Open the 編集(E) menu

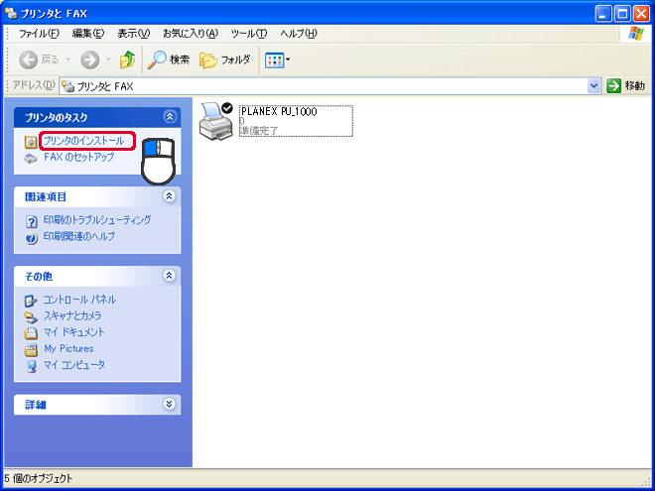[x=88, y=34]
